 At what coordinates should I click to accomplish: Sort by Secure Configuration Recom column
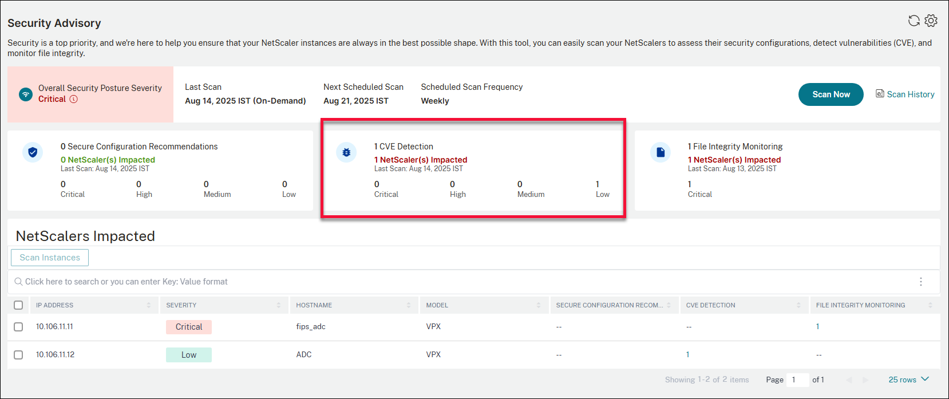(x=669, y=305)
